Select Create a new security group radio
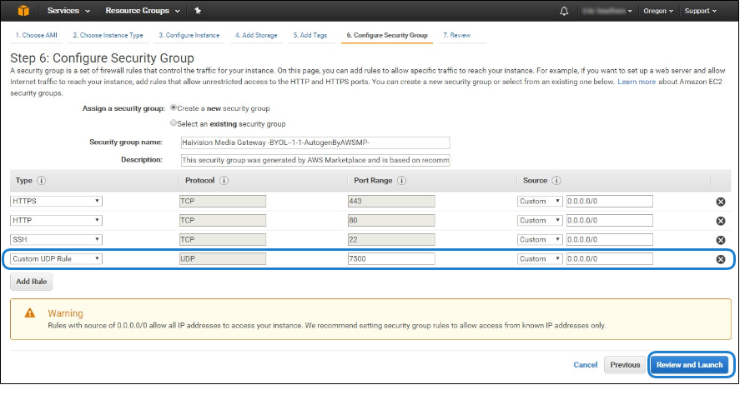755x400 pixels. [174, 107]
